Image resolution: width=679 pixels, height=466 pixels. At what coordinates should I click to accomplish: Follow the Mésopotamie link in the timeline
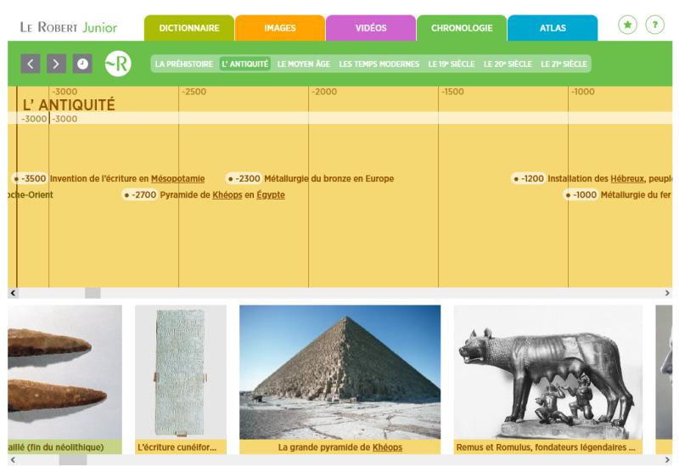[178, 178]
